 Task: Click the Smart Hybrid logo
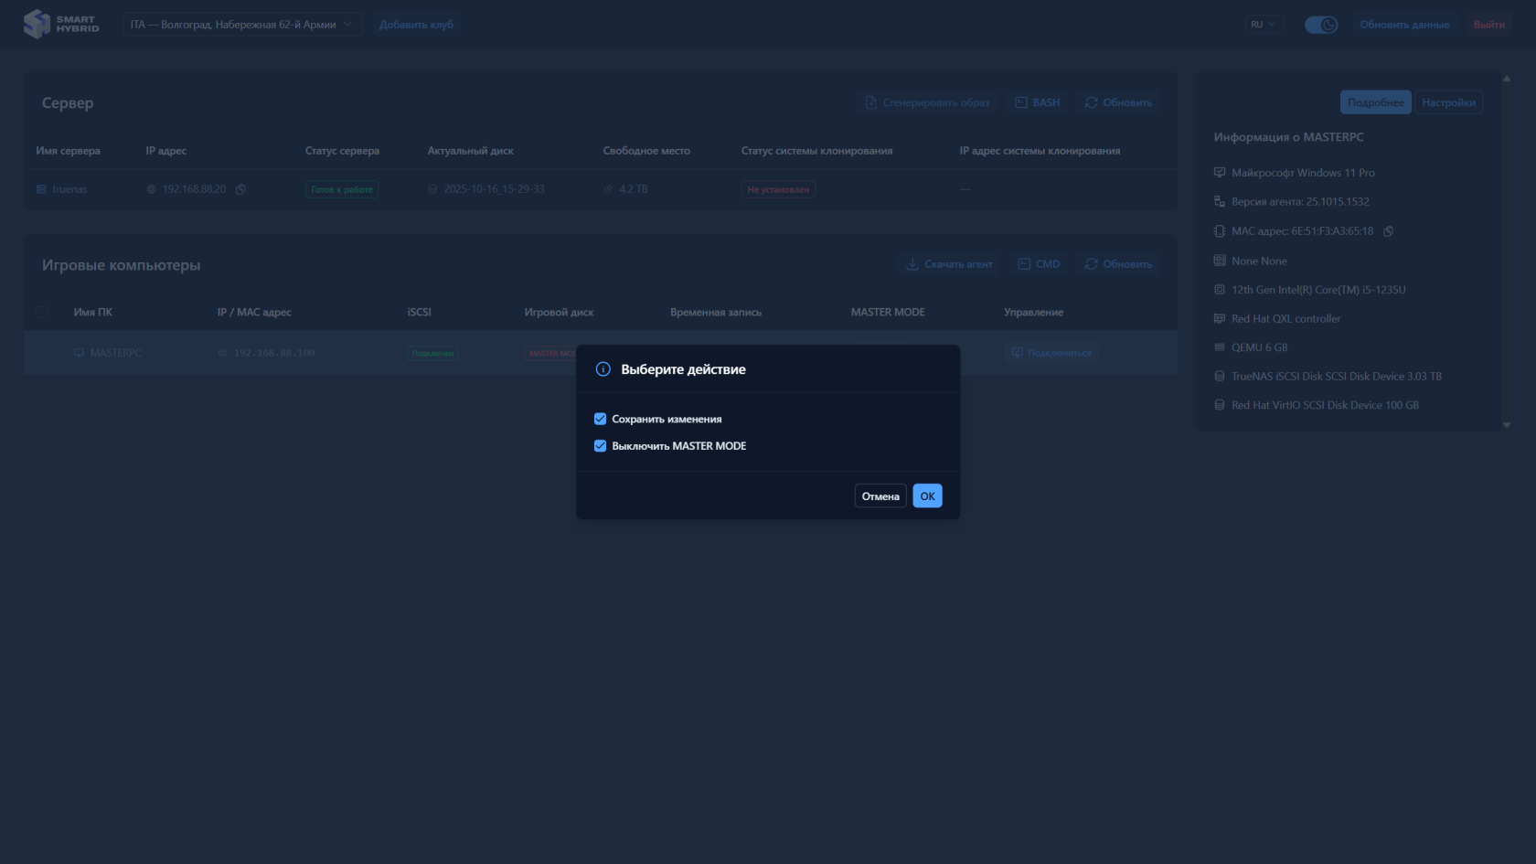[x=60, y=24]
